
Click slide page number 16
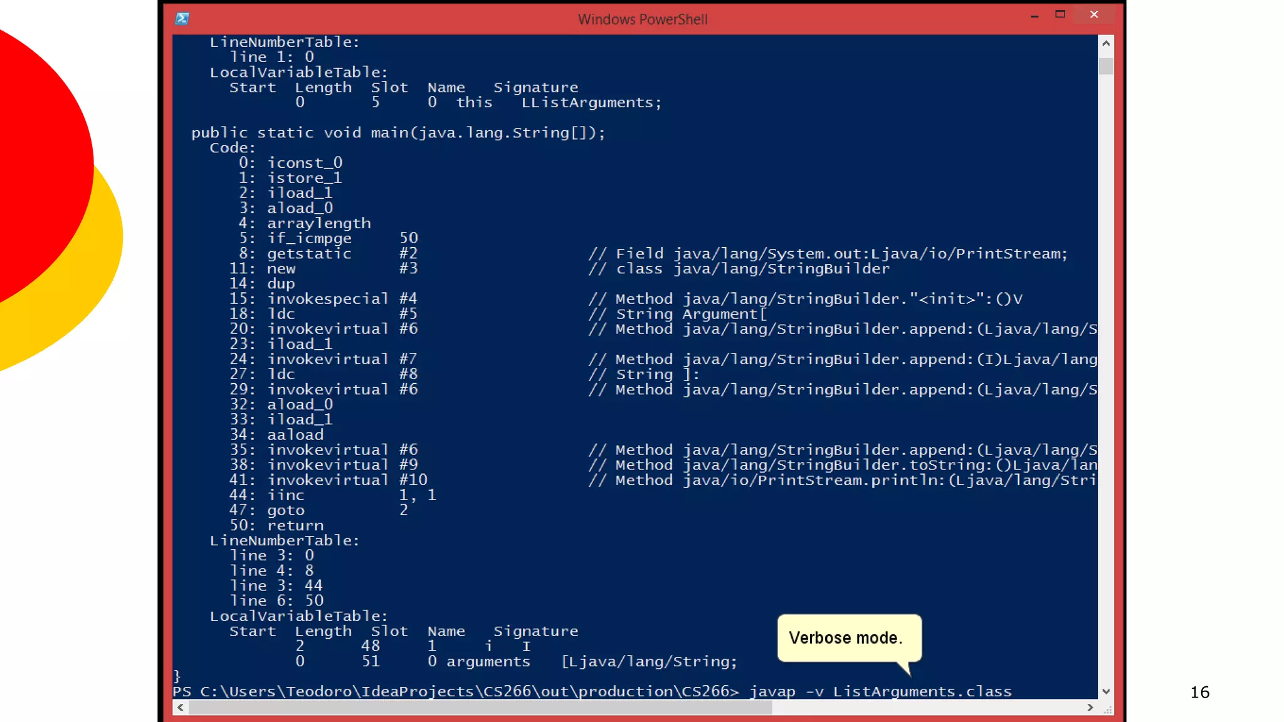[1199, 693]
